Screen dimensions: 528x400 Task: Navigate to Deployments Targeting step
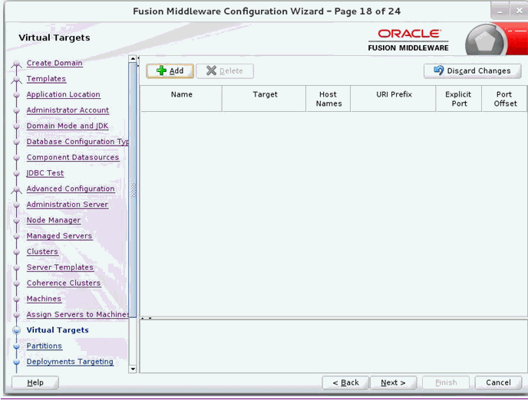pos(70,362)
